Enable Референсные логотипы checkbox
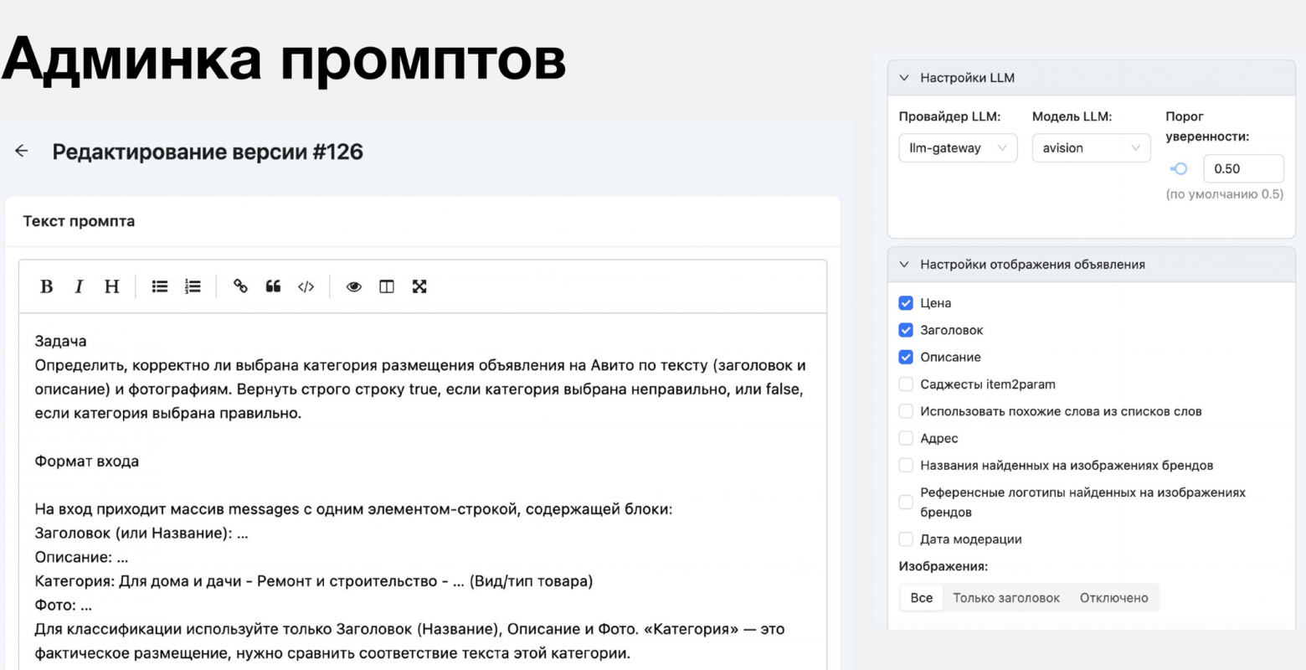Viewport: 1306px width, 670px height. coord(906,502)
